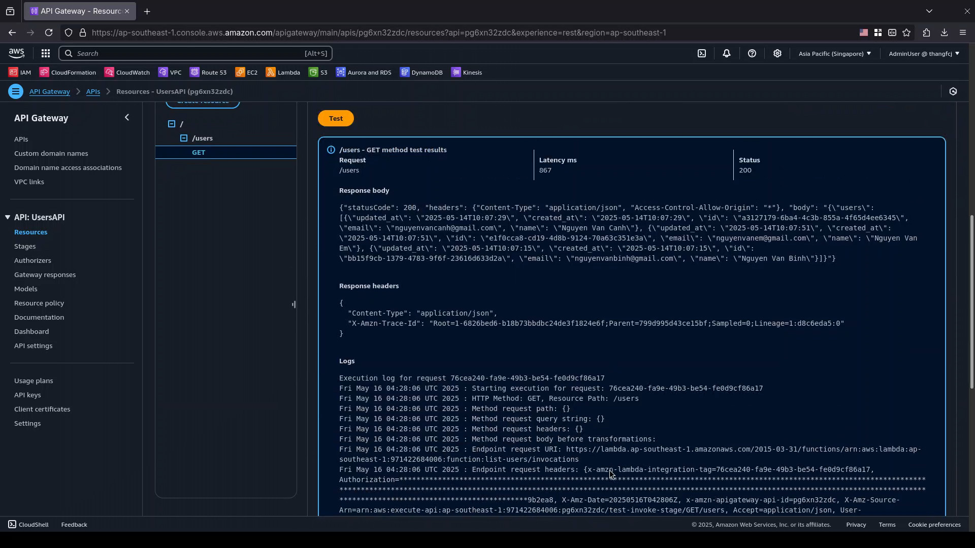Open the Kinesis favorites shortcut
Viewport: 975px width, 548px height.
(x=467, y=73)
